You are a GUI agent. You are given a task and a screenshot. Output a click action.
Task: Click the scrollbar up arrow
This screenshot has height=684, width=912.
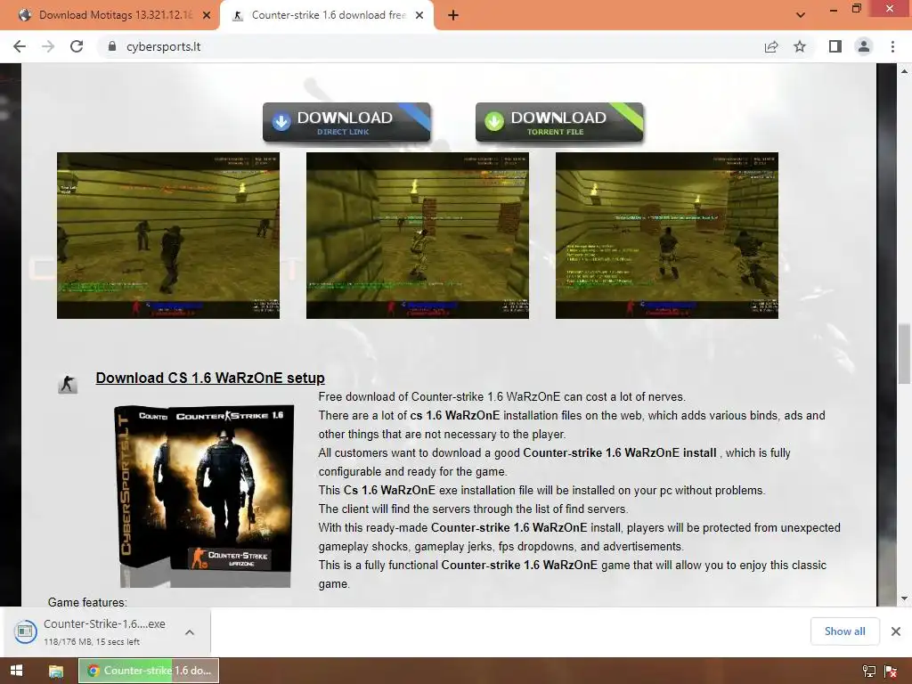[x=905, y=71]
